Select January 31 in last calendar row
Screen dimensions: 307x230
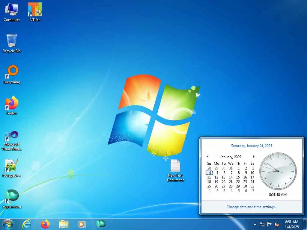(252, 186)
